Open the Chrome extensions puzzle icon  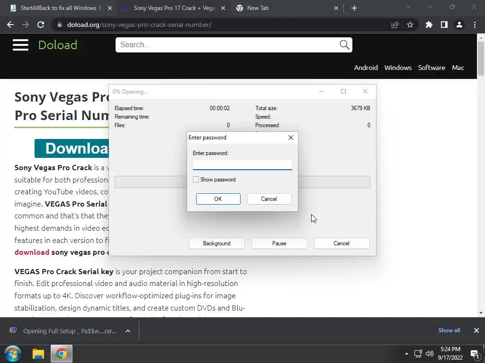coord(429,25)
